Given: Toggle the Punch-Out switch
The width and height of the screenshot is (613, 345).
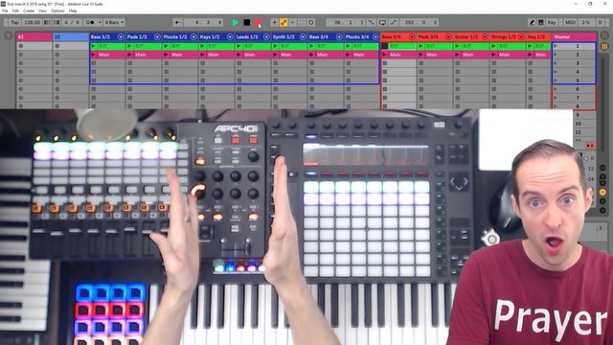Looking at the screenshot, I should point(394,23).
